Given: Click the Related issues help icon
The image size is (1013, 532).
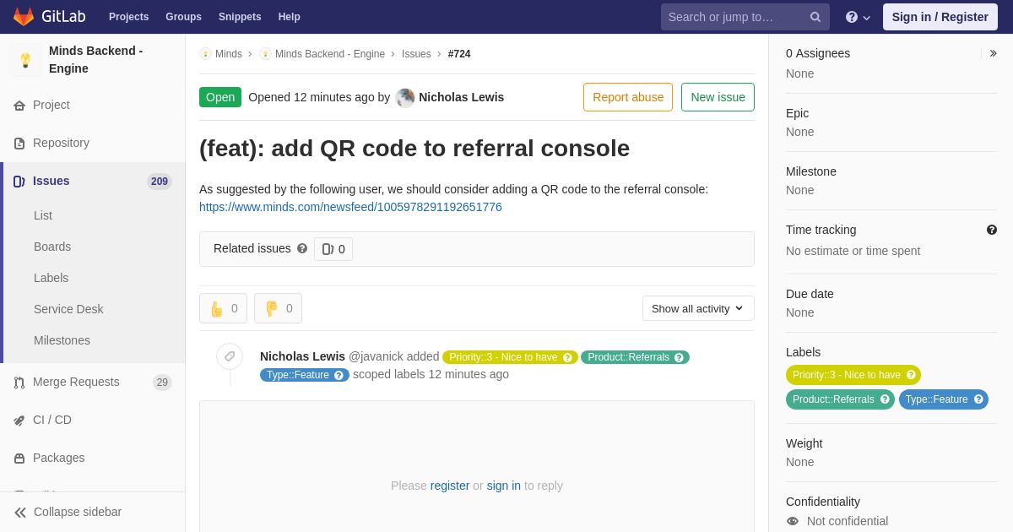Looking at the screenshot, I should point(302,248).
